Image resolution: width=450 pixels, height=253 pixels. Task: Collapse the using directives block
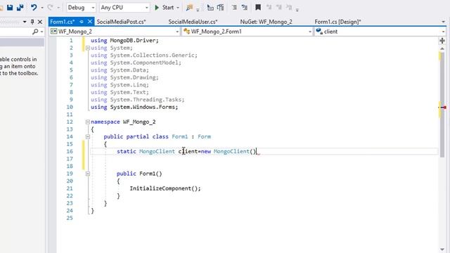88,48
